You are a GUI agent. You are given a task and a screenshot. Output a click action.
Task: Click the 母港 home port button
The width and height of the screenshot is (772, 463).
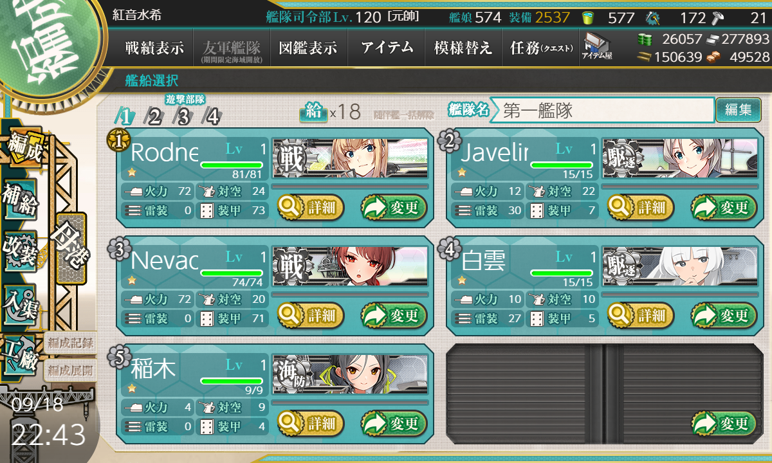click(x=71, y=248)
